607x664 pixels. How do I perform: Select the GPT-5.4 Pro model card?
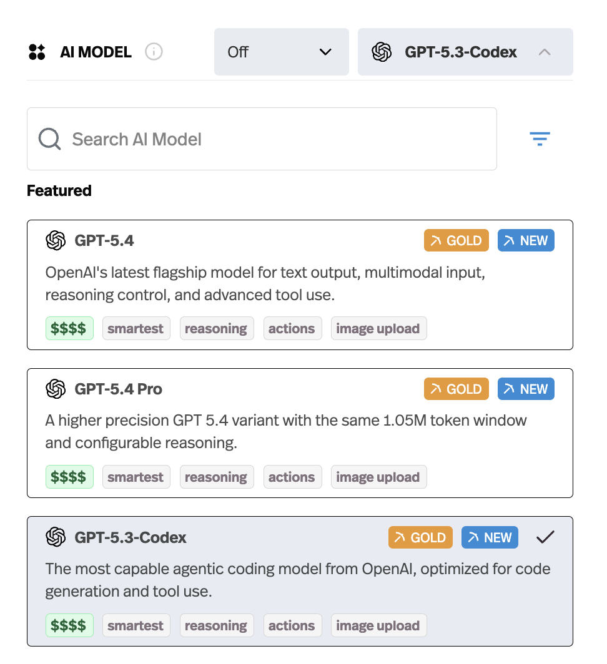click(300, 432)
